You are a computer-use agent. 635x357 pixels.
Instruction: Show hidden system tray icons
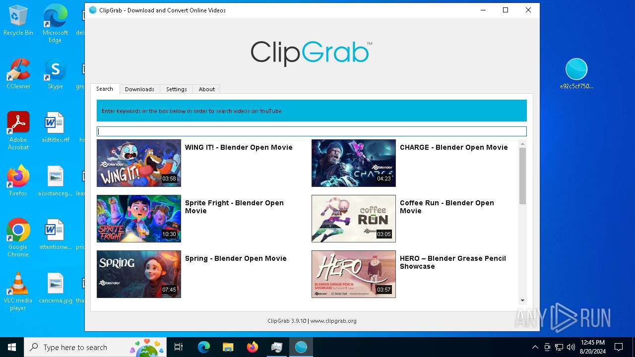535,347
